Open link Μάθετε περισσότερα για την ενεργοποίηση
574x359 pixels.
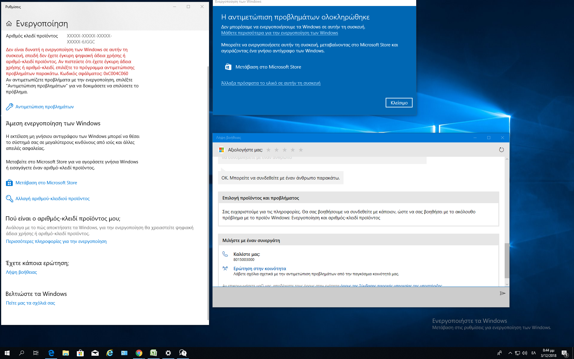pyautogui.click(x=280, y=33)
